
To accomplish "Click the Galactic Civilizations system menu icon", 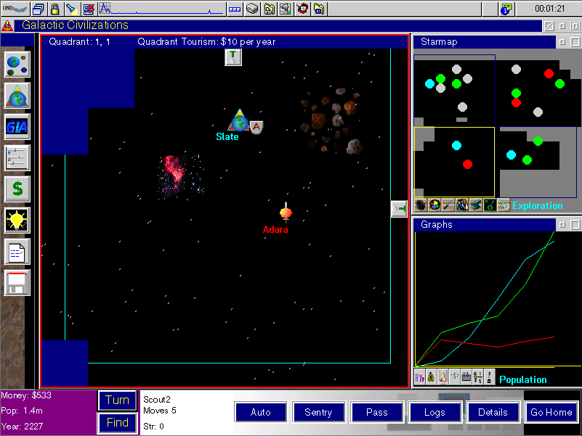I will click(x=7, y=25).
